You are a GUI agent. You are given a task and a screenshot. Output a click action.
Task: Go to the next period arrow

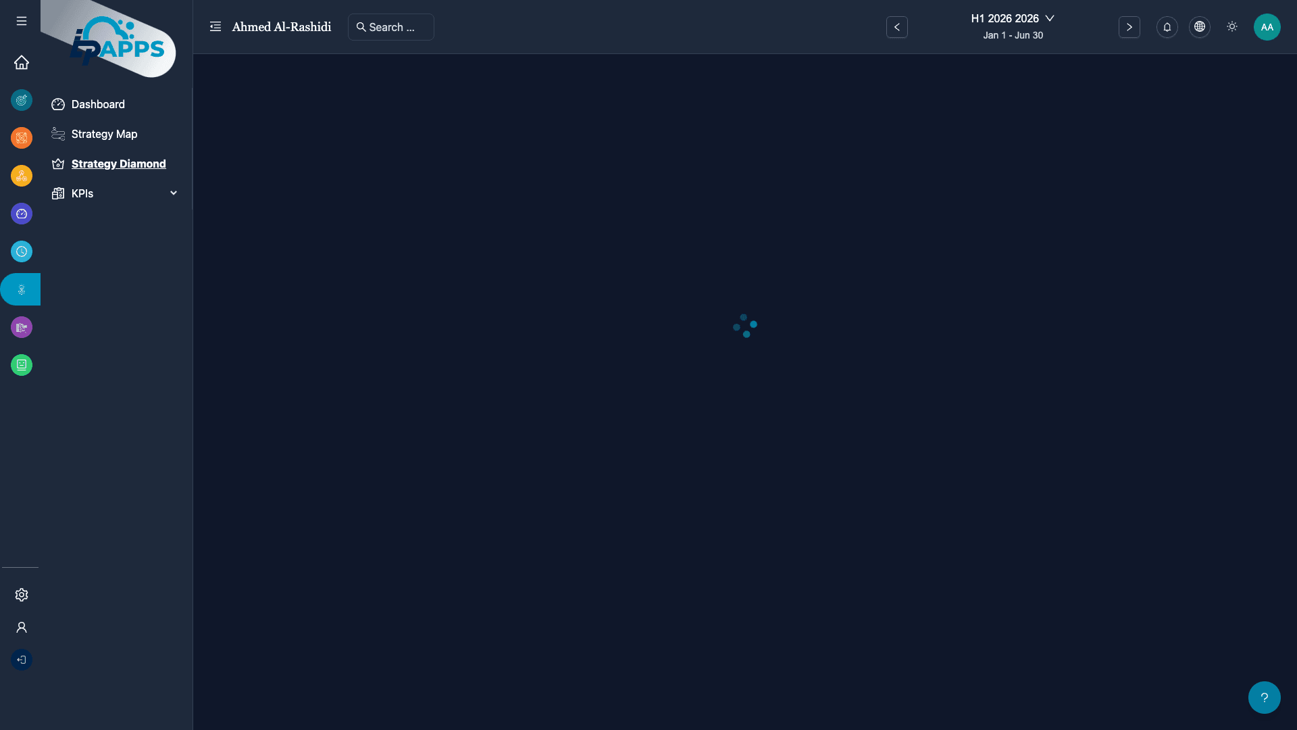coord(1129,27)
